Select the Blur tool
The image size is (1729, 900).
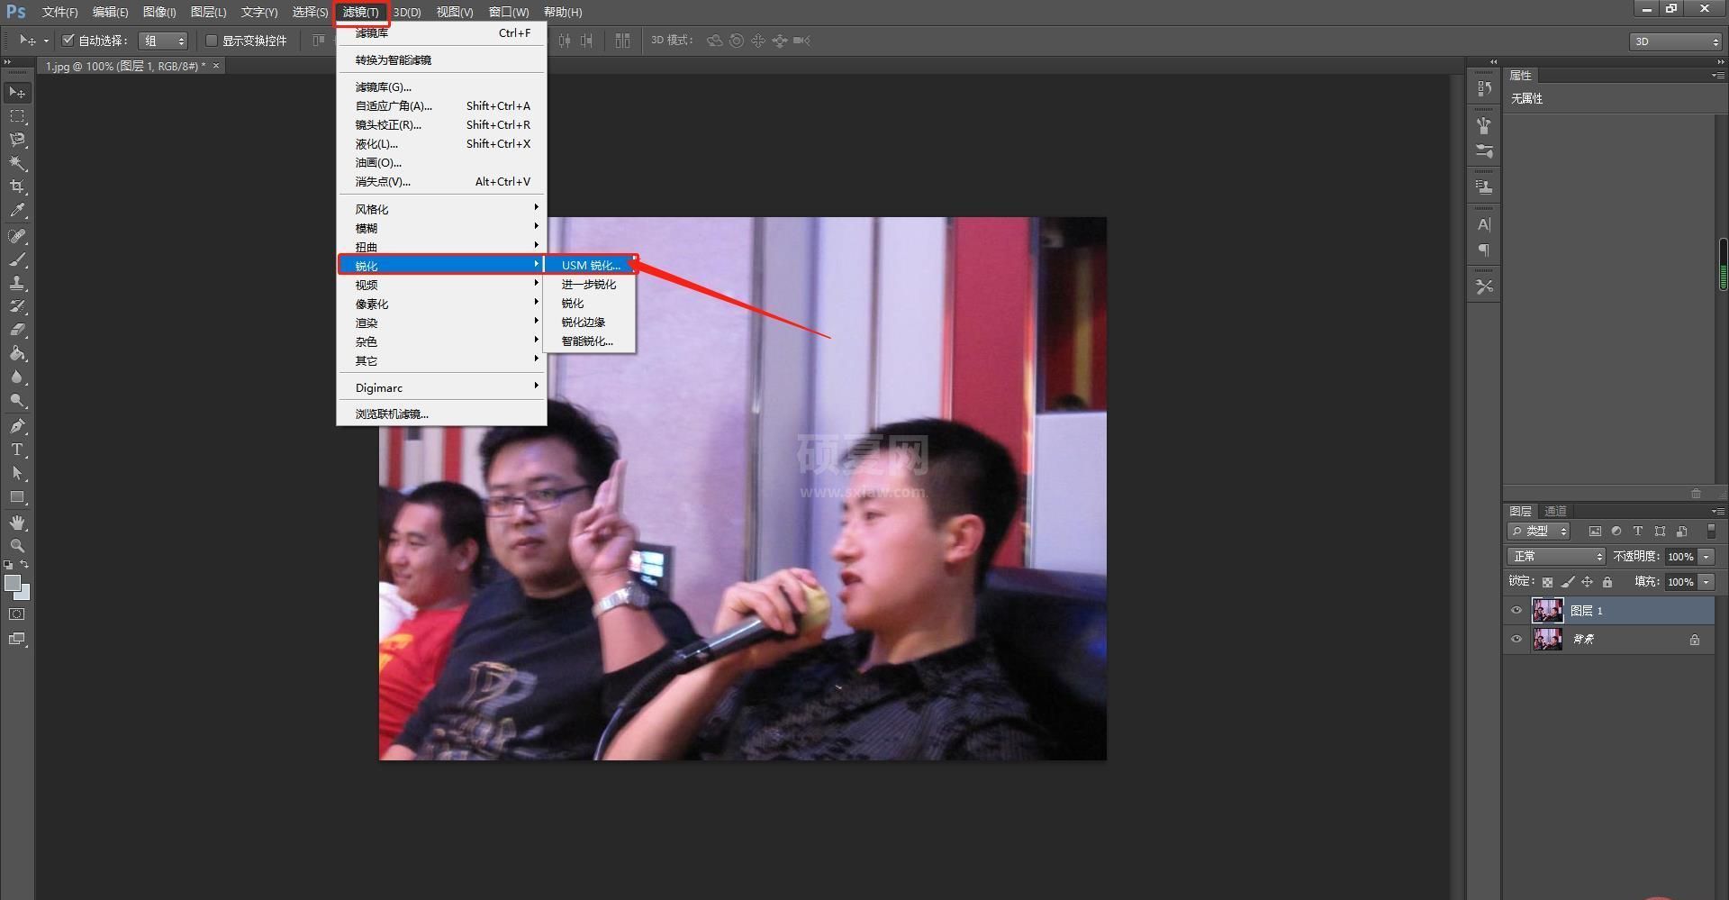(17, 377)
